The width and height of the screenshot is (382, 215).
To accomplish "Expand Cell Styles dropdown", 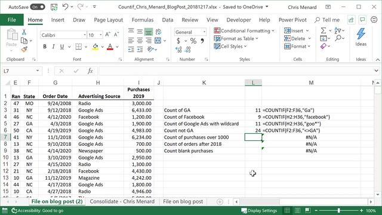I will pyautogui.click(x=245, y=47).
